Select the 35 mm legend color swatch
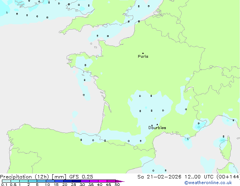This screenshot has height=186, width=240. pos(94,181)
